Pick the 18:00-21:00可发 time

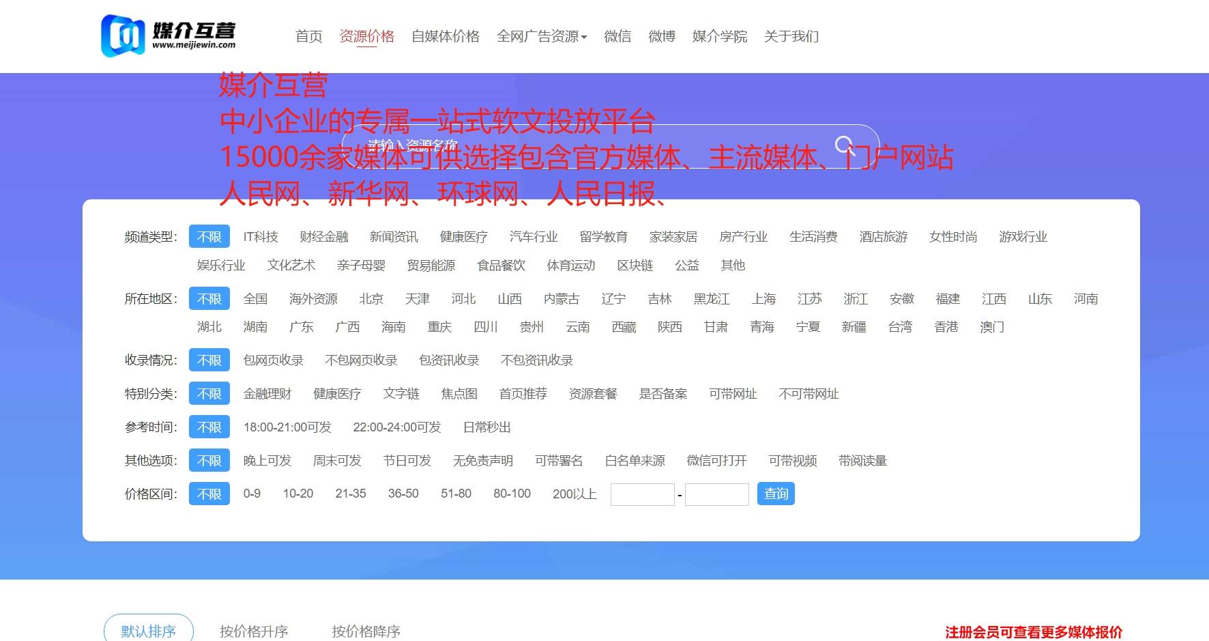[287, 427]
